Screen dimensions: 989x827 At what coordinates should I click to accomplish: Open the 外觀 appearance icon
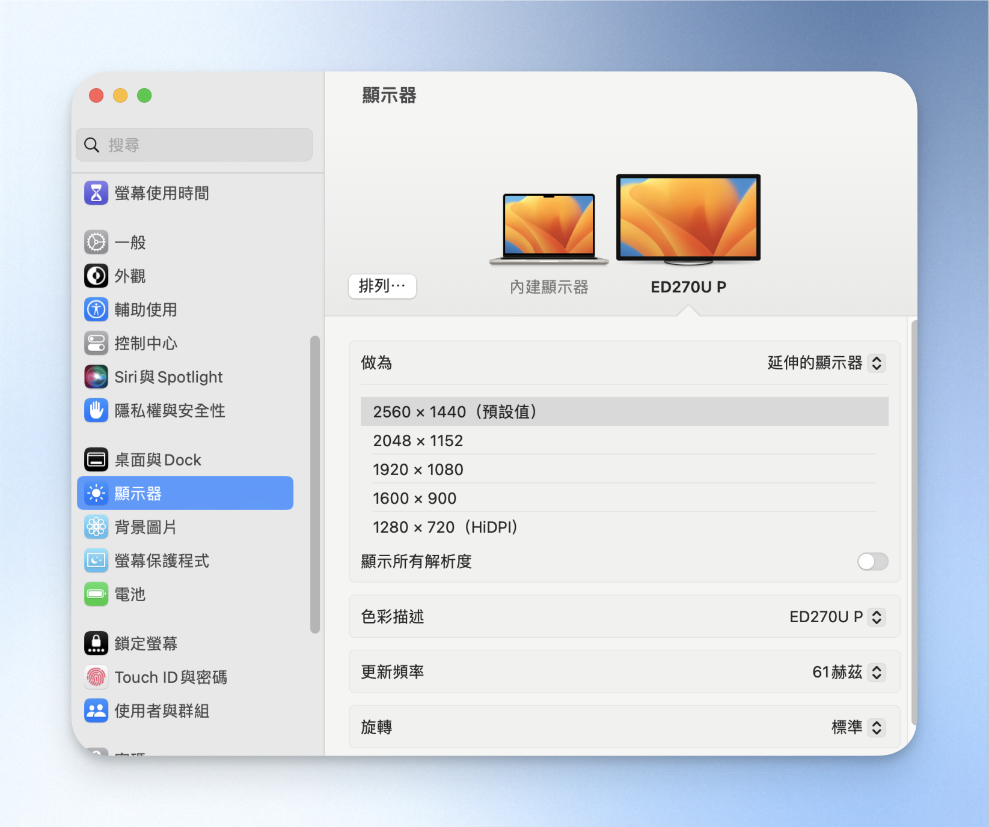[x=96, y=276]
